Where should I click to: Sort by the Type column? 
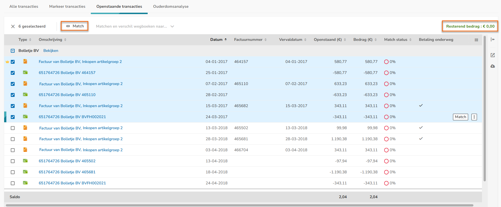pyautogui.click(x=25, y=40)
